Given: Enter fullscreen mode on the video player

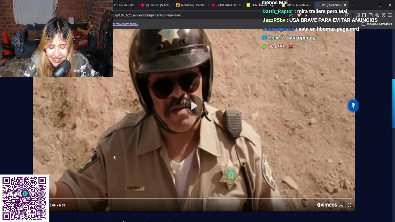Looking at the screenshot, I should (x=349, y=205).
